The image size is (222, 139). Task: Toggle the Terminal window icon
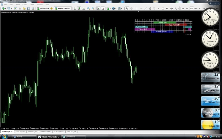28,9
